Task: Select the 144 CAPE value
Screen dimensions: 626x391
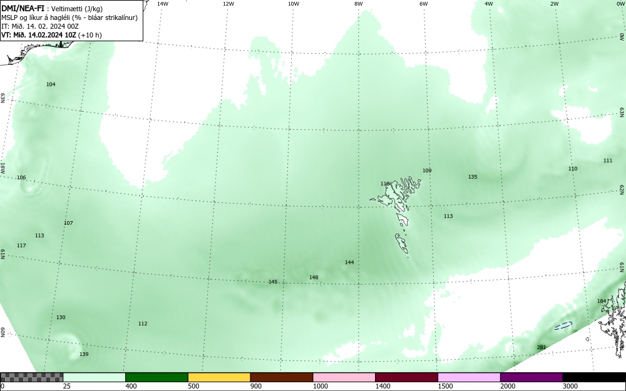Action: (x=349, y=262)
